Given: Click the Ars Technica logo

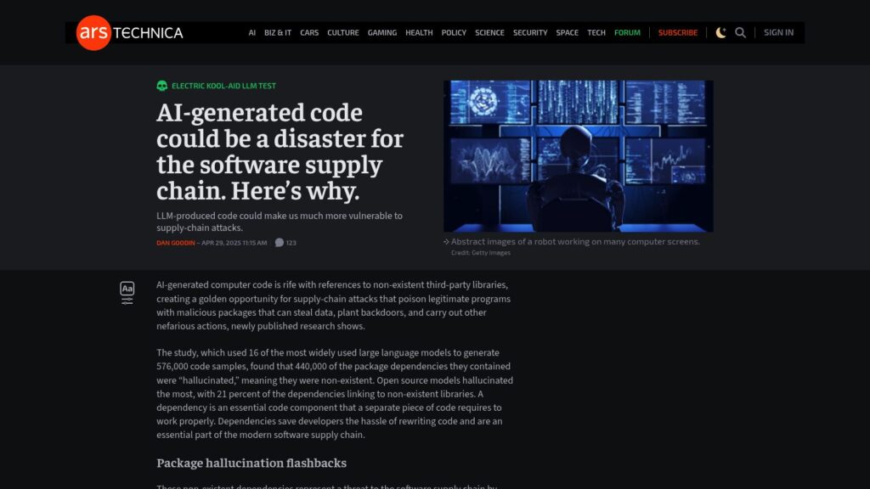Looking at the screenshot, I should pos(130,33).
